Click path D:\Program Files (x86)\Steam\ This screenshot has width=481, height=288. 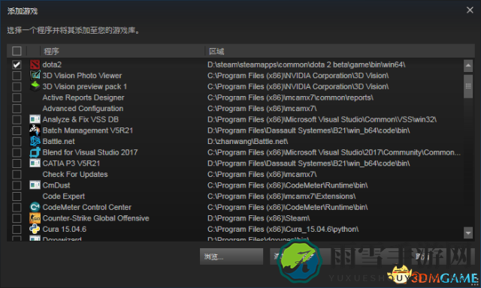pyautogui.click(x=259, y=218)
